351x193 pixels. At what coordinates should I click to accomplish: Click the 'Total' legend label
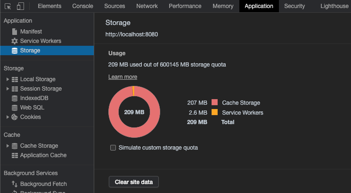pos(228,122)
